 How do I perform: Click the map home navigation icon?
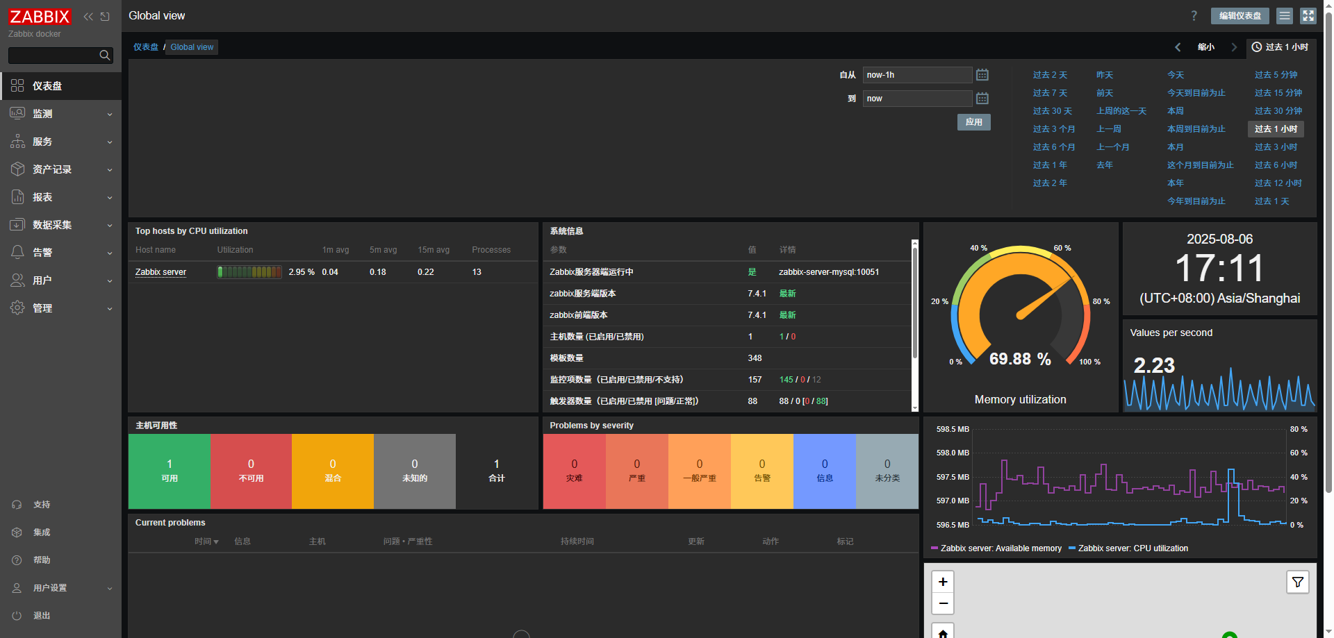(943, 632)
